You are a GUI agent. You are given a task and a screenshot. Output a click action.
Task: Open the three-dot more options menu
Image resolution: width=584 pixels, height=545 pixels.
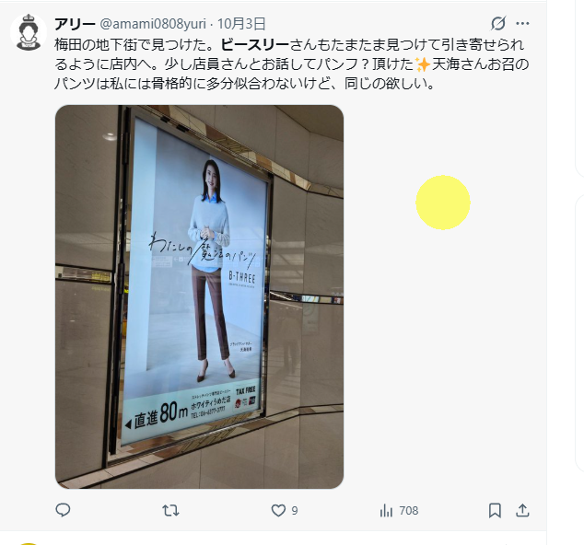tap(522, 23)
